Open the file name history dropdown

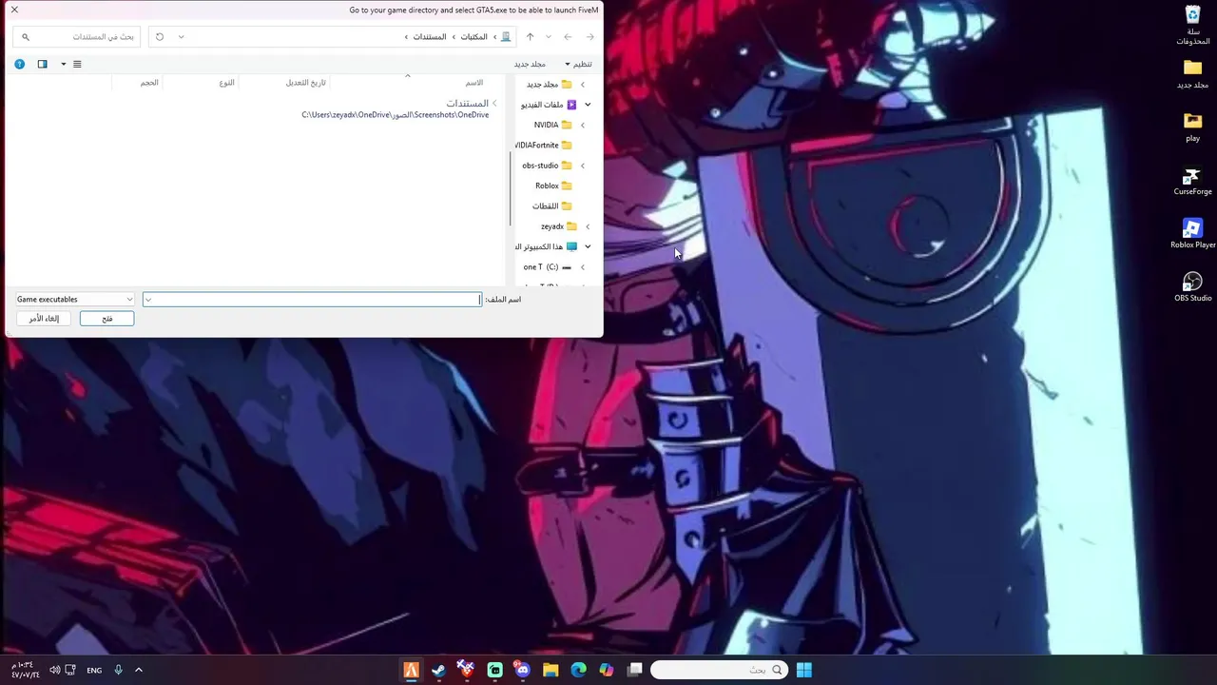coord(148,300)
